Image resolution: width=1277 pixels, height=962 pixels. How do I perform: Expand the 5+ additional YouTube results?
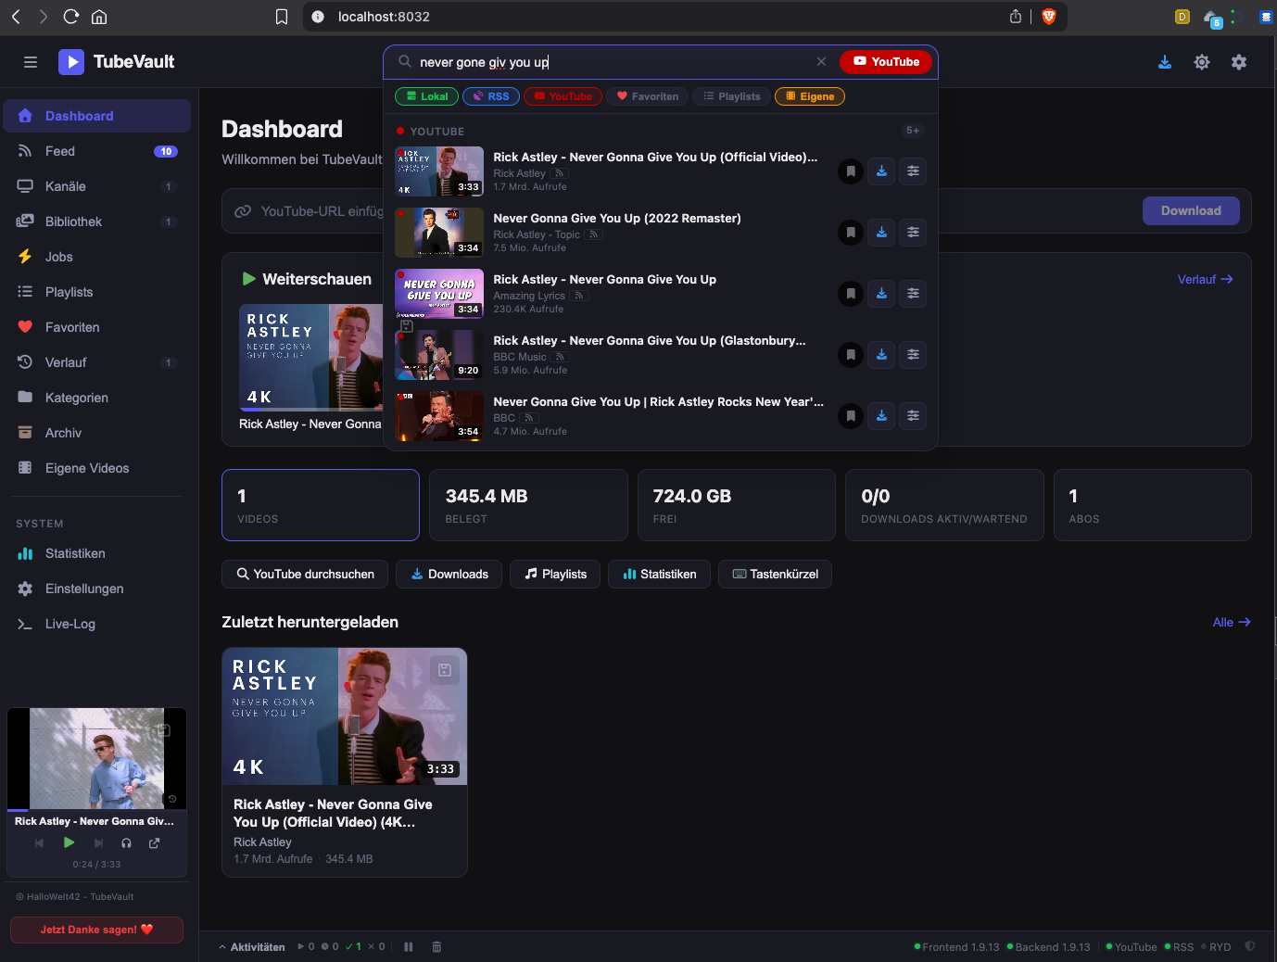(913, 130)
